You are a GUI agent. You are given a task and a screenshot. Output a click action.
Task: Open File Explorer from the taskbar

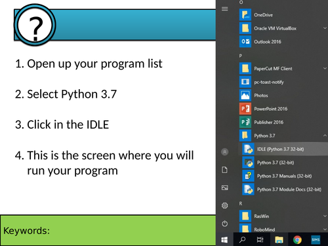(x=279, y=239)
